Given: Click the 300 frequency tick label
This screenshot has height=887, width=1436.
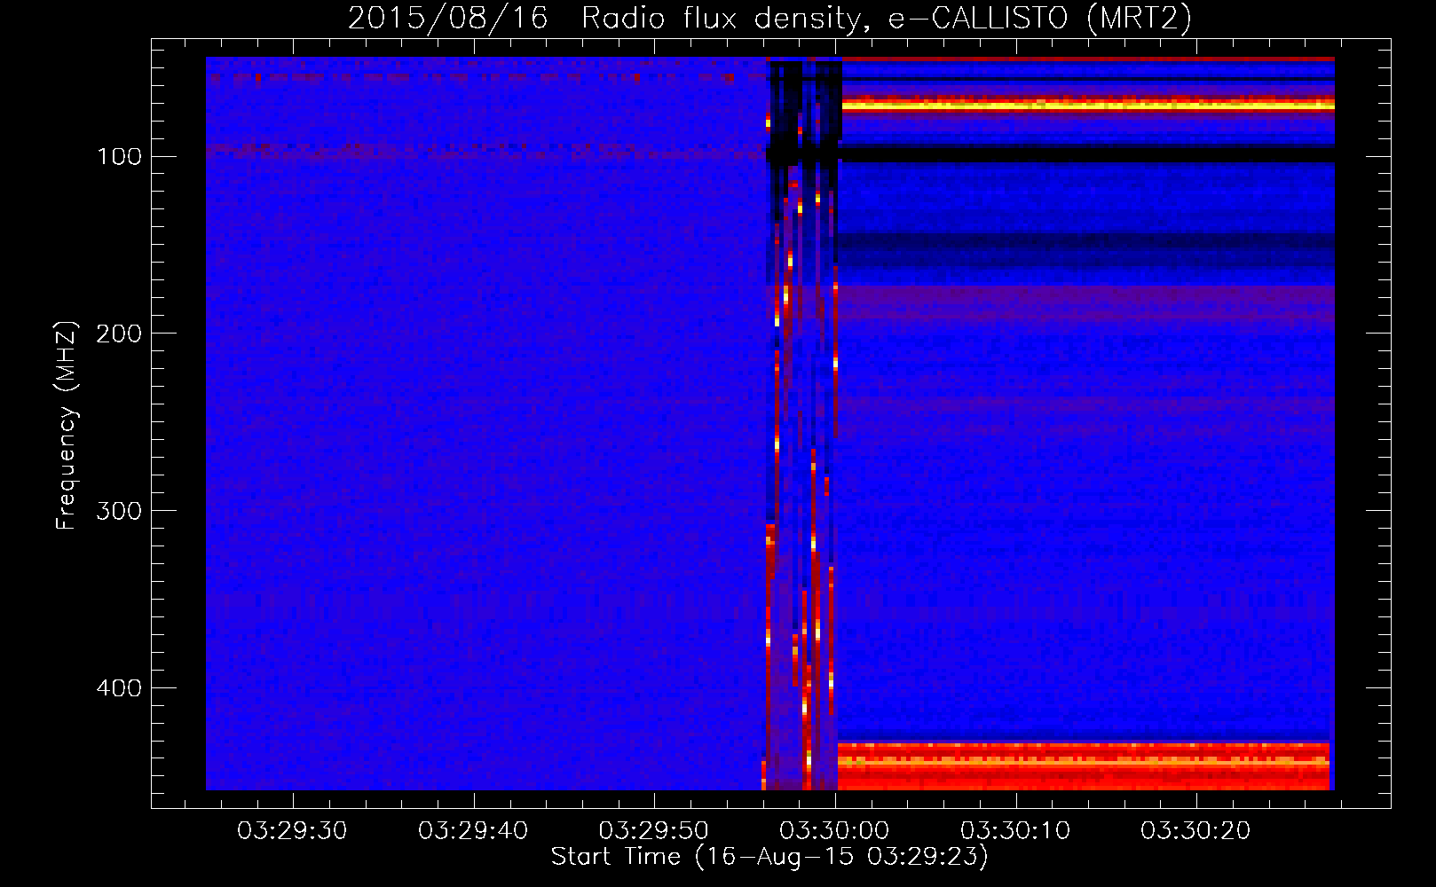Looking at the screenshot, I should tap(117, 511).
